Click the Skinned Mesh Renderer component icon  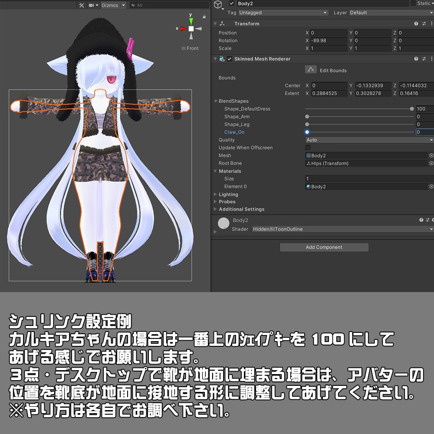[222, 59]
